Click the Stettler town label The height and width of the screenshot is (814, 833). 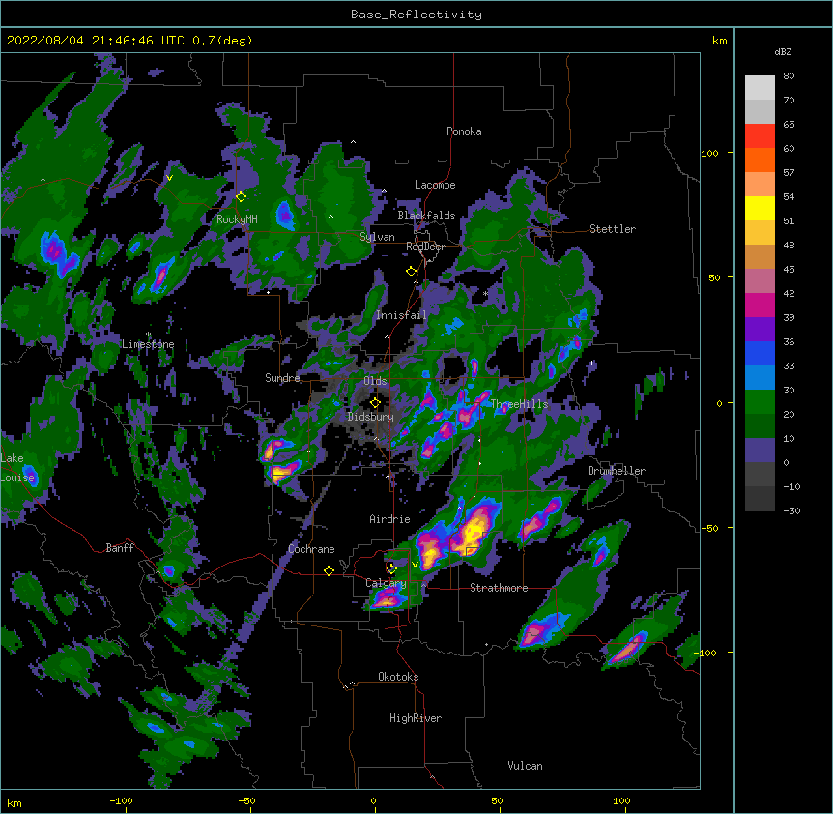click(x=613, y=229)
